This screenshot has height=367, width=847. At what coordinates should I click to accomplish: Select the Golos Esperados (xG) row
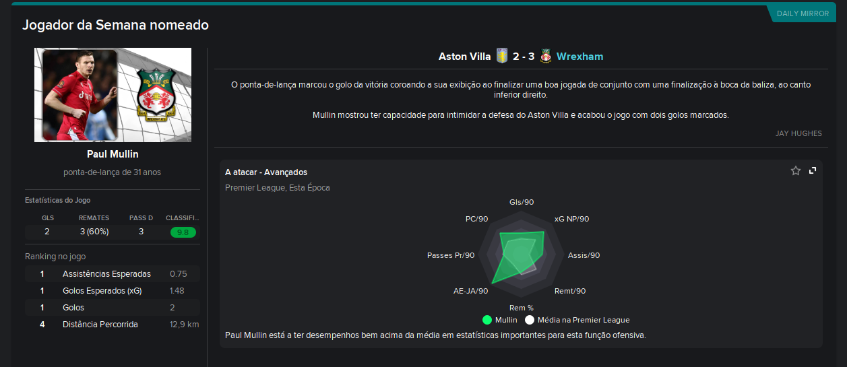(x=113, y=291)
